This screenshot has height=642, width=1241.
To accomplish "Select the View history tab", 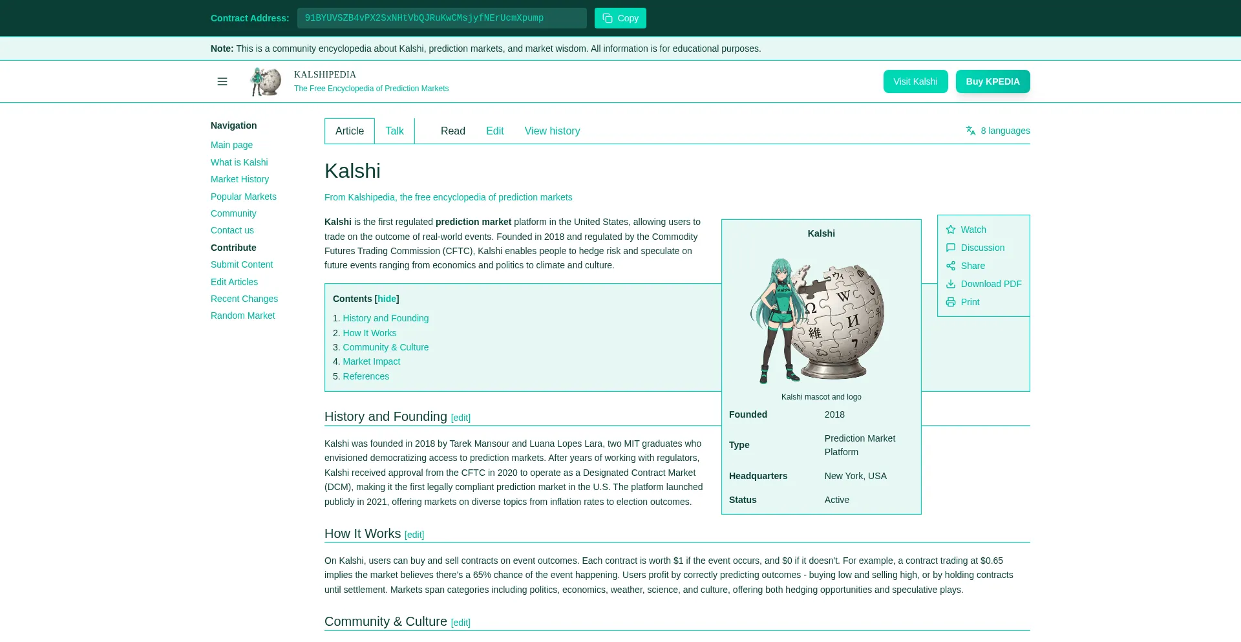I will 552,131.
